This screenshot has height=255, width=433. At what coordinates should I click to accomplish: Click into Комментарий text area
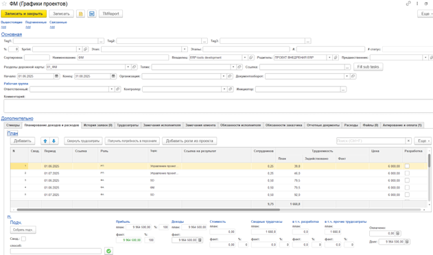pos(218,106)
